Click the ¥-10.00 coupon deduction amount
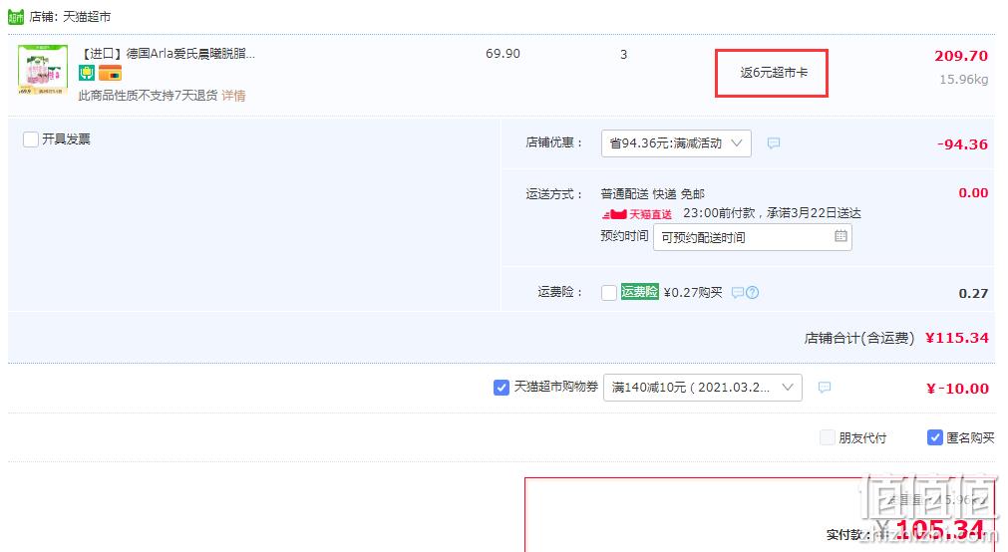The width and height of the screenshot is (1008, 552). tap(957, 389)
